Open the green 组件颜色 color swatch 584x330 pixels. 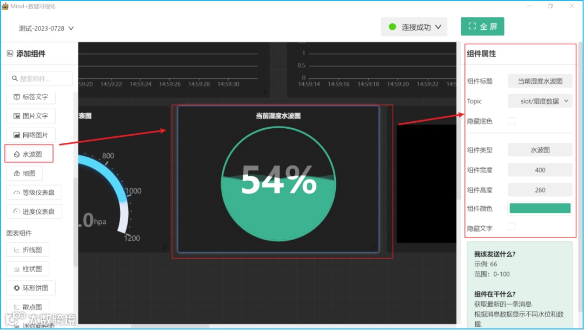540,208
